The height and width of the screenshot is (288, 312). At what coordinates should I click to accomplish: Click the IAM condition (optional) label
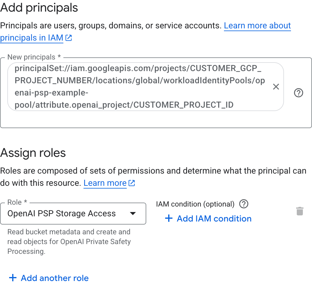tap(195, 204)
